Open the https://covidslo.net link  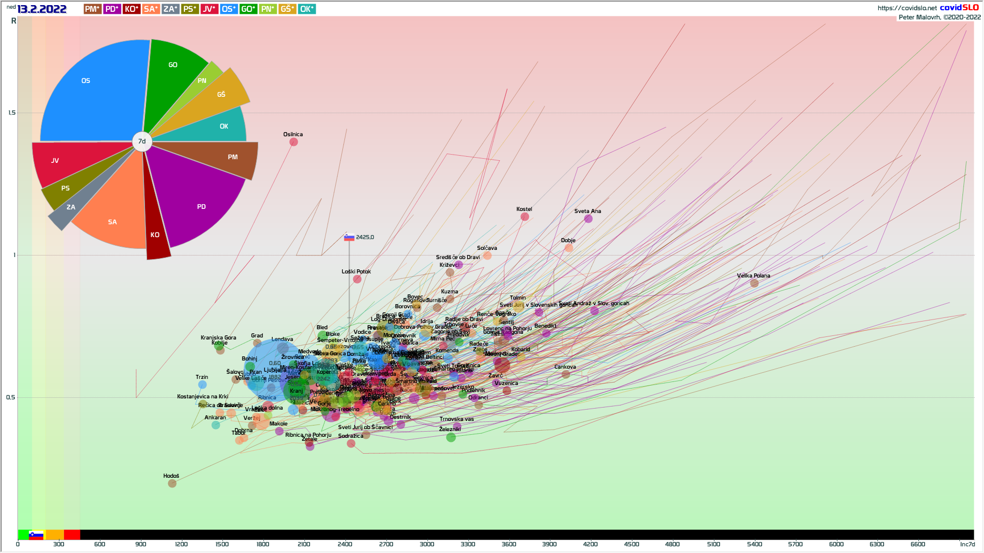[907, 8]
